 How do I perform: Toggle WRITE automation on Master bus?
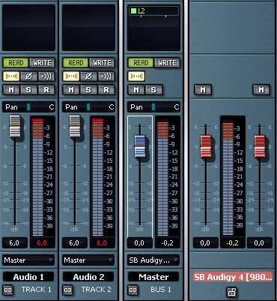click(x=167, y=63)
